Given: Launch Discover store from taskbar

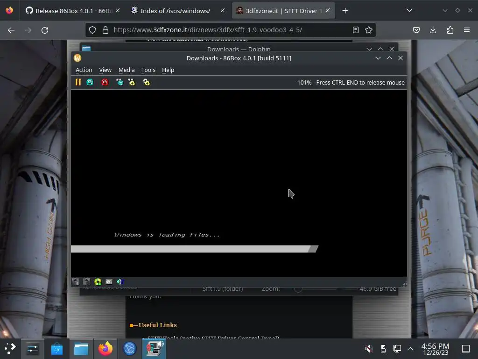Looking at the screenshot, I should coord(56,349).
